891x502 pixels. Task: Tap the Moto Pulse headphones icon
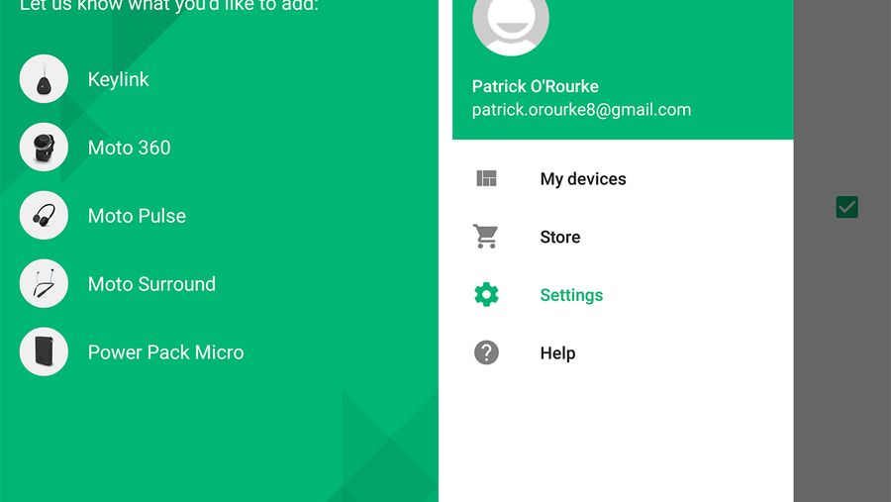(x=44, y=216)
